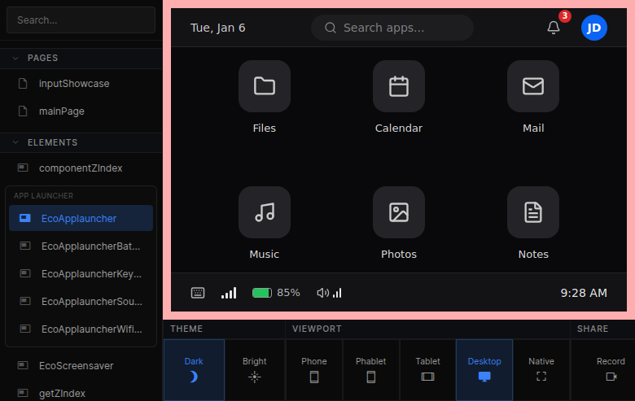Select the Tablet viewport option

click(427, 369)
